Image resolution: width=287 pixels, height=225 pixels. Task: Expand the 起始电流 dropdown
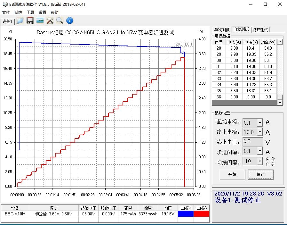coord(259,123)
